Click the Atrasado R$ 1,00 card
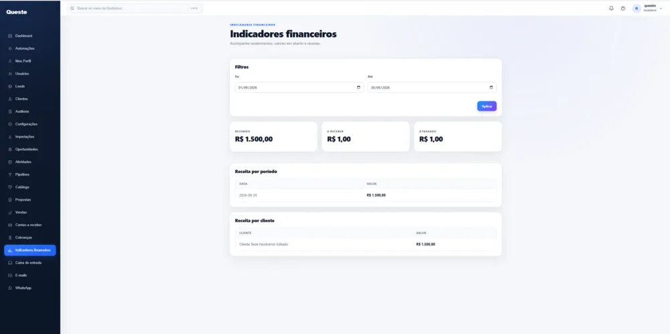Image resolution: width=670 pixels, height=334 pixels. [x=458, y=136]
